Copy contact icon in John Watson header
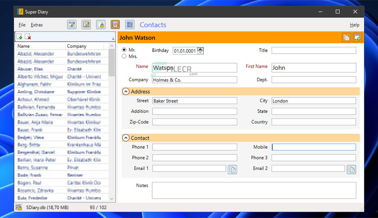The height and width of the screenshot is (218, 378). point(346,38)
